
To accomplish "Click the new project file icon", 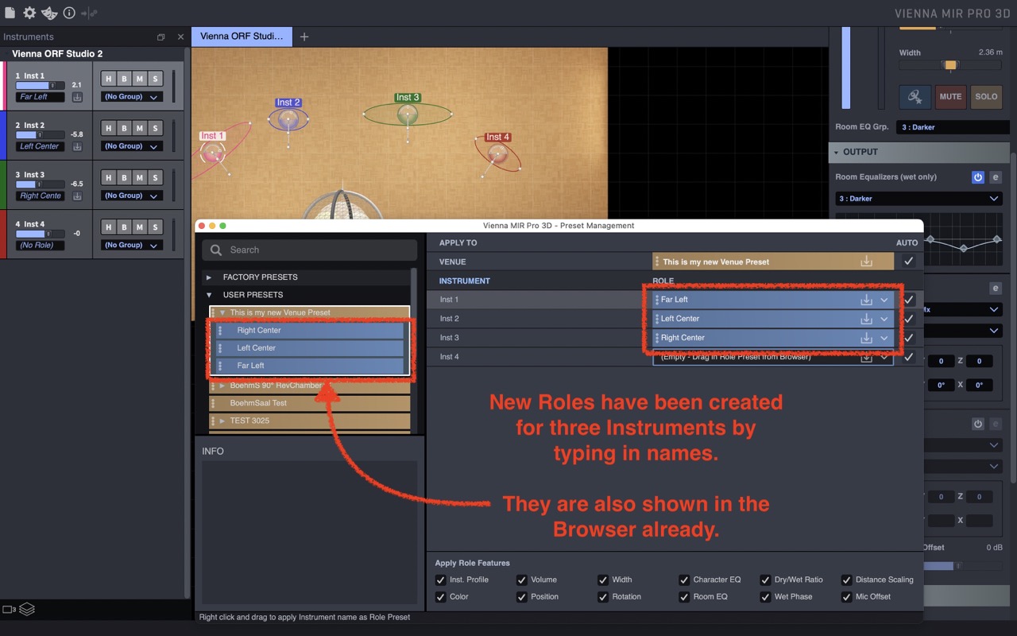I will coord(10,13).
